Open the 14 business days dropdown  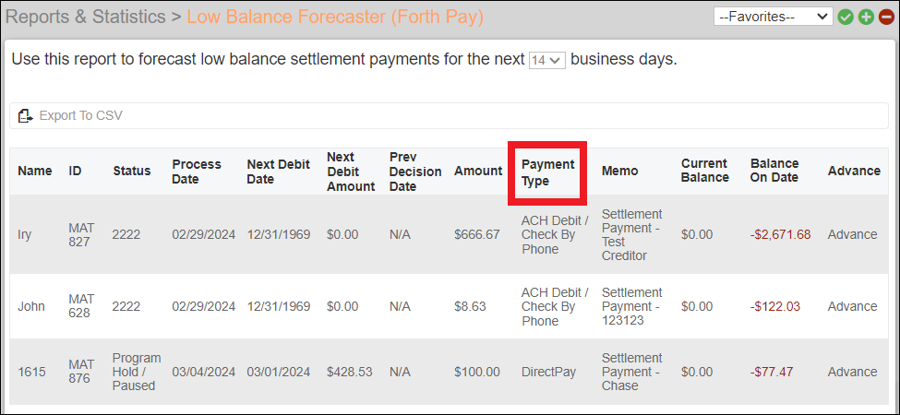coord(547,60)
